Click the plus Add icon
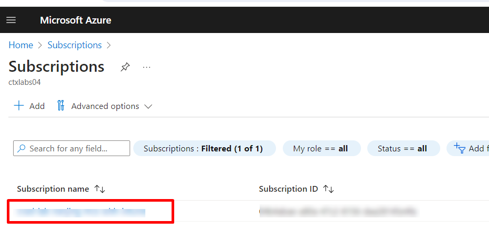The width and height of the screenshot is (489, 231). (19, 106)
